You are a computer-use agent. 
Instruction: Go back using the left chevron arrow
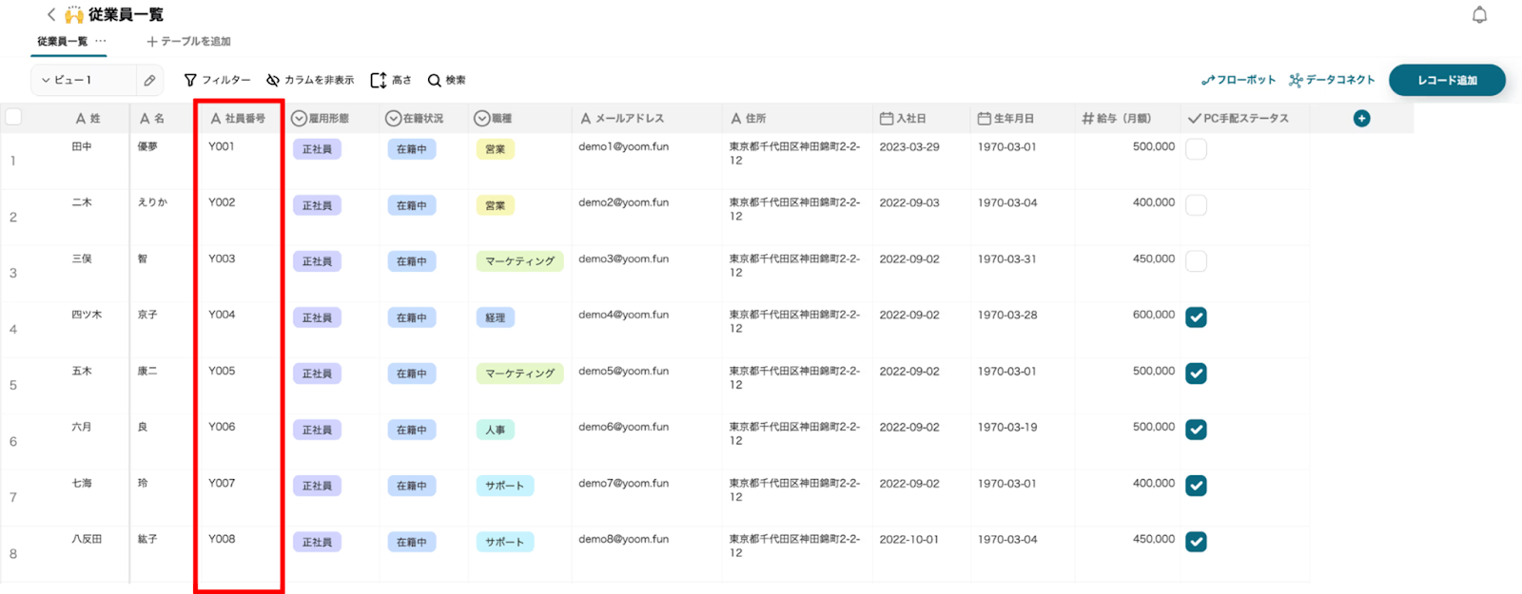point(51,14)
